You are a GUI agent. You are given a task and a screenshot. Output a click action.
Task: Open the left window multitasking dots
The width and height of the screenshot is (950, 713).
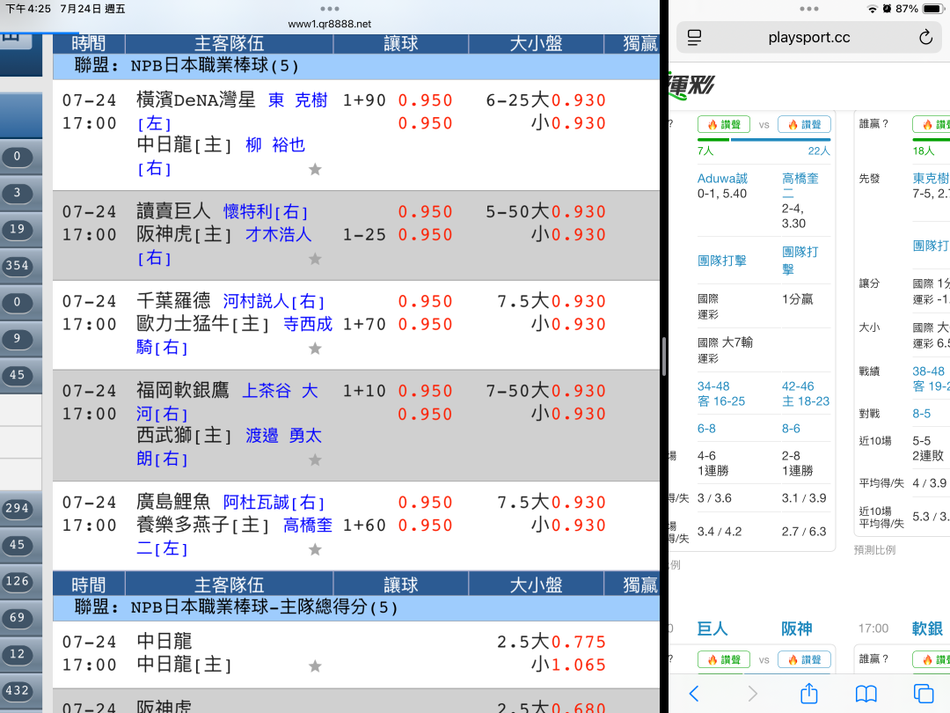[x=330, y=9]
